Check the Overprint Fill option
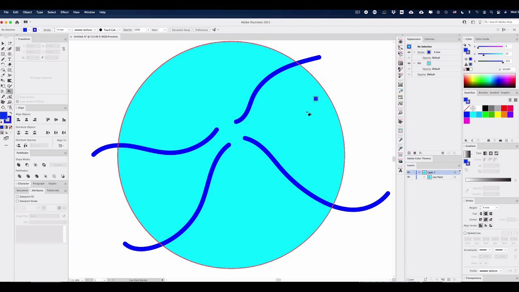The height and width of the screenshot is (292, 519). point(17,197)
